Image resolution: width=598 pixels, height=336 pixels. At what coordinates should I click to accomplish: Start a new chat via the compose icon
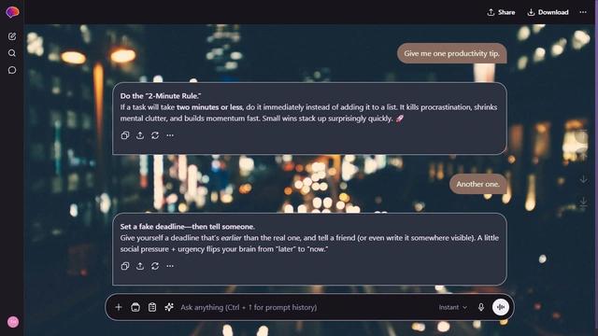12,36
